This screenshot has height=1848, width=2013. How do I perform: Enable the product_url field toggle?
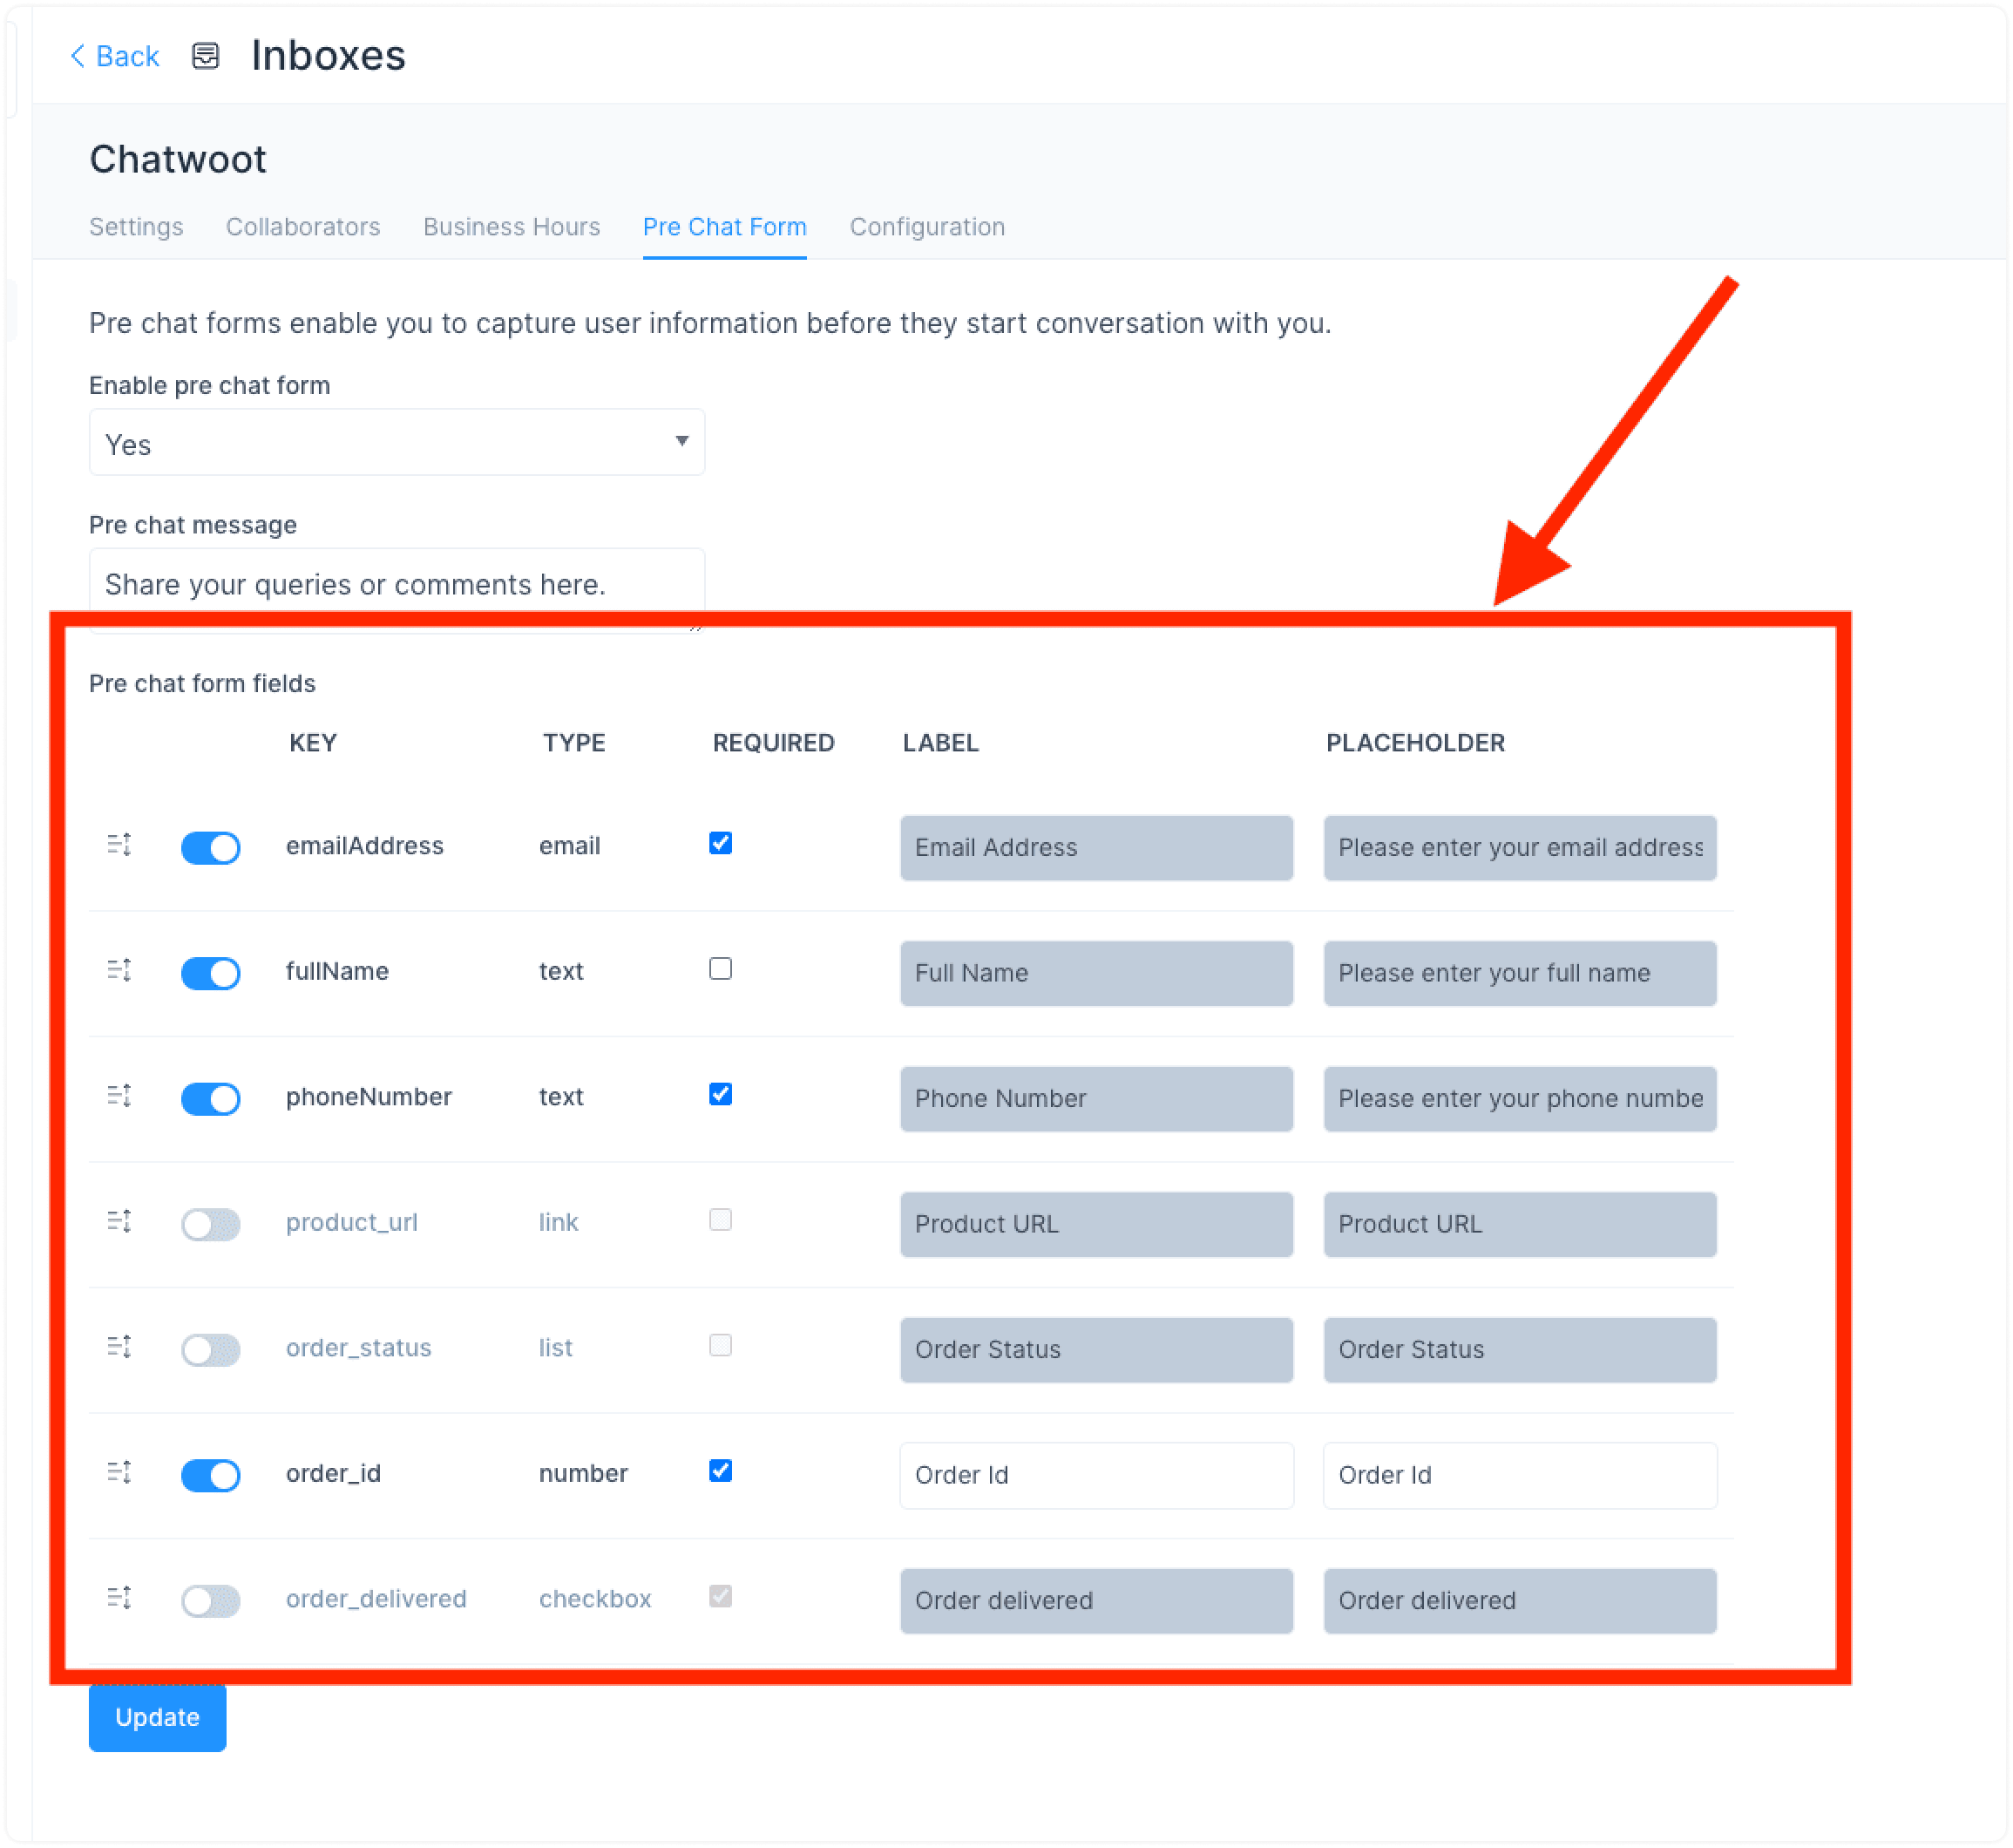[x=211, y=1225]
